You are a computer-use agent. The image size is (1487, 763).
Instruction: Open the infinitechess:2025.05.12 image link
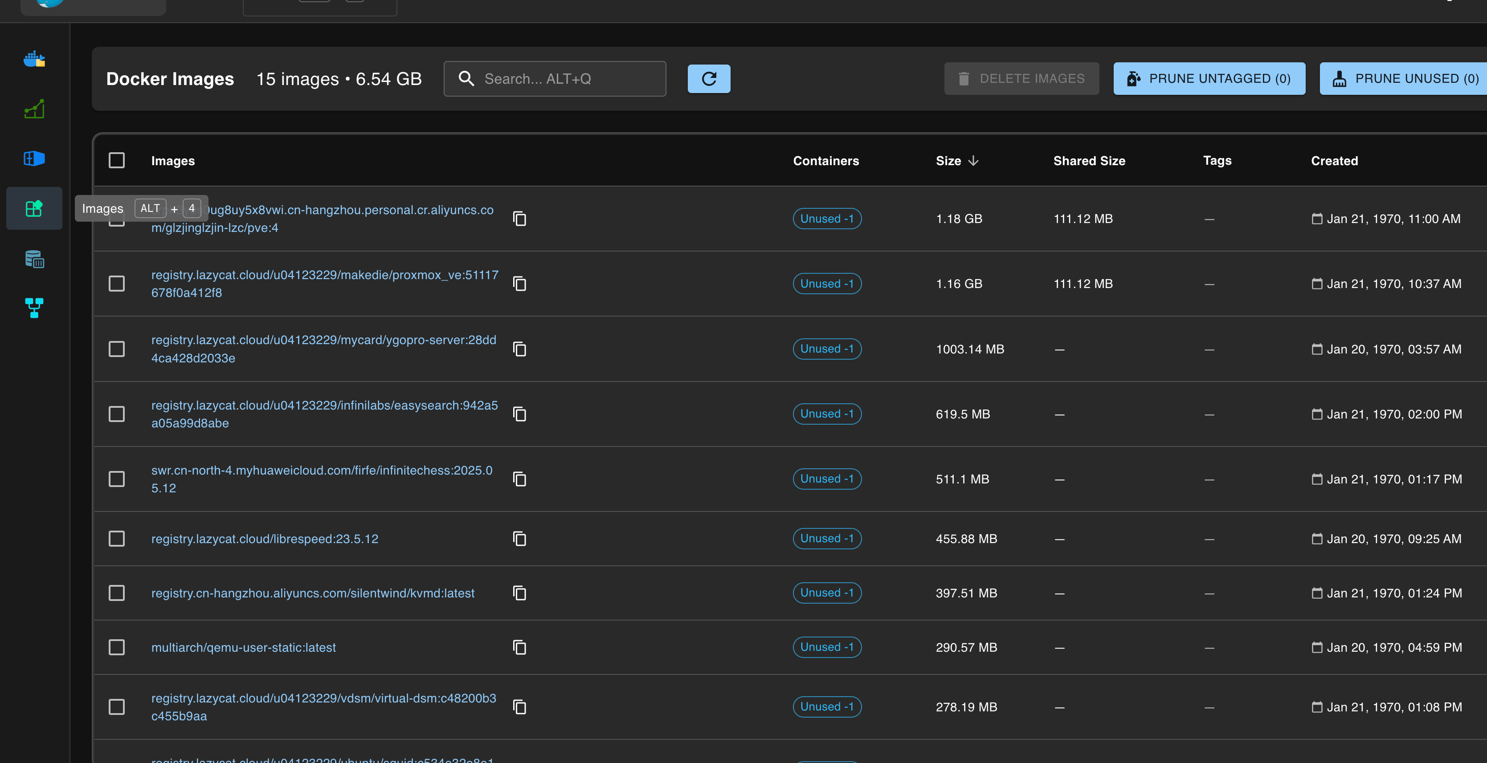point(322,479)
